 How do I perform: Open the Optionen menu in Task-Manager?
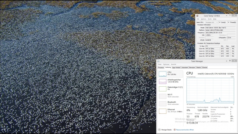pyautogui.click(x=166, y=64)
